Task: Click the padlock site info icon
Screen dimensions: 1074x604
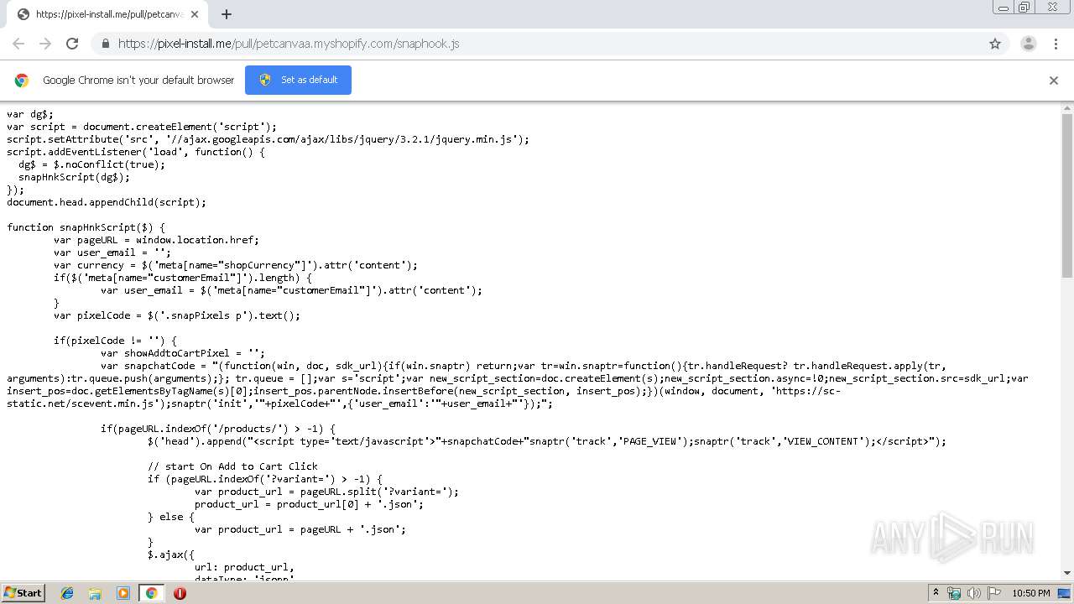Action: click(x=105, y=44)
